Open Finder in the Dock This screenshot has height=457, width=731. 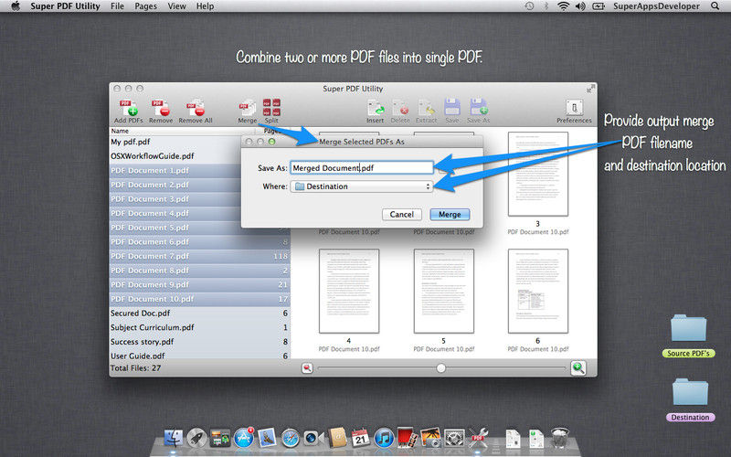pos(174,439)
